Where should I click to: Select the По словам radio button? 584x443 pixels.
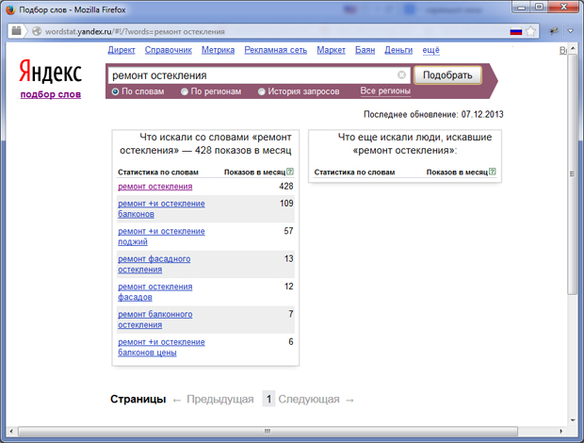coord(115,91)
